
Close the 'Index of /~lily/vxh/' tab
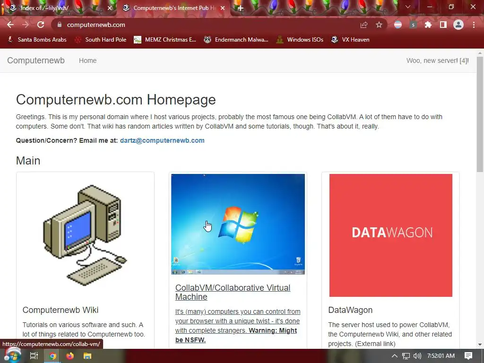(110, 9)
